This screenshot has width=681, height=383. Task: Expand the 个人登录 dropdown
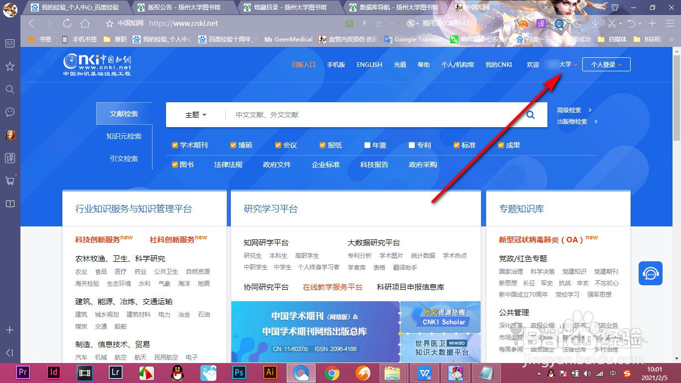606,65
